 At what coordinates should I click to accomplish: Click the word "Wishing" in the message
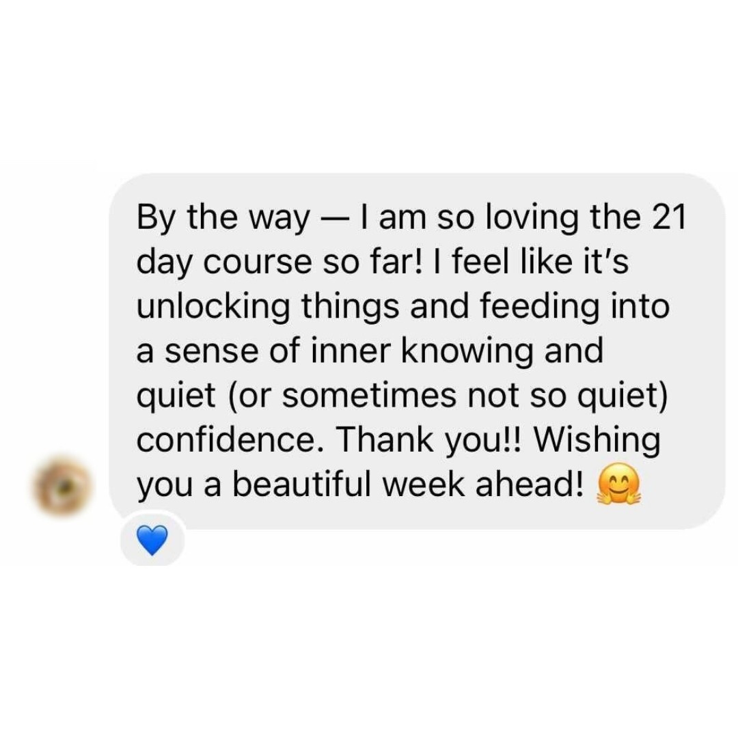click(x=597, y=439)
